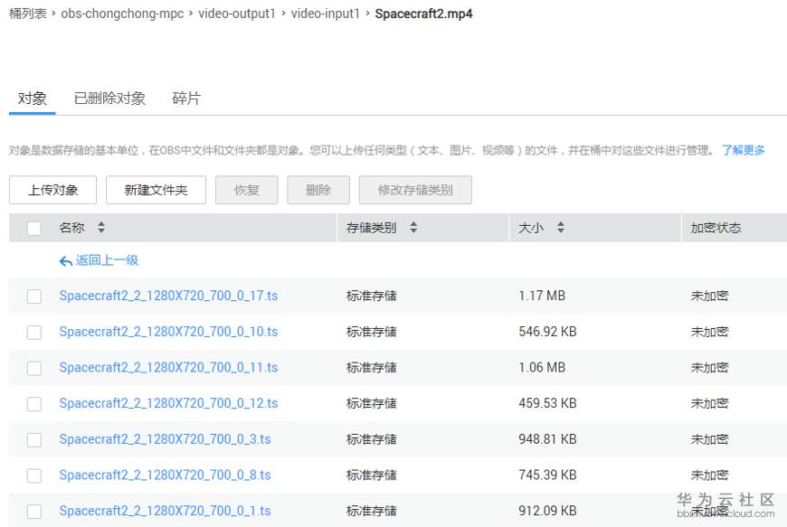The height and width of the screenshot is (527, 787).
Task: Go back to 桶列表 in the breadcrumb
Action: tap(30, 14)
